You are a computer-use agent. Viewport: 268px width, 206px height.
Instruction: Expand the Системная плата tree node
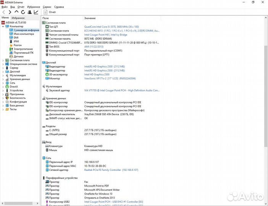pyautogui.click(x=3, y=60)
